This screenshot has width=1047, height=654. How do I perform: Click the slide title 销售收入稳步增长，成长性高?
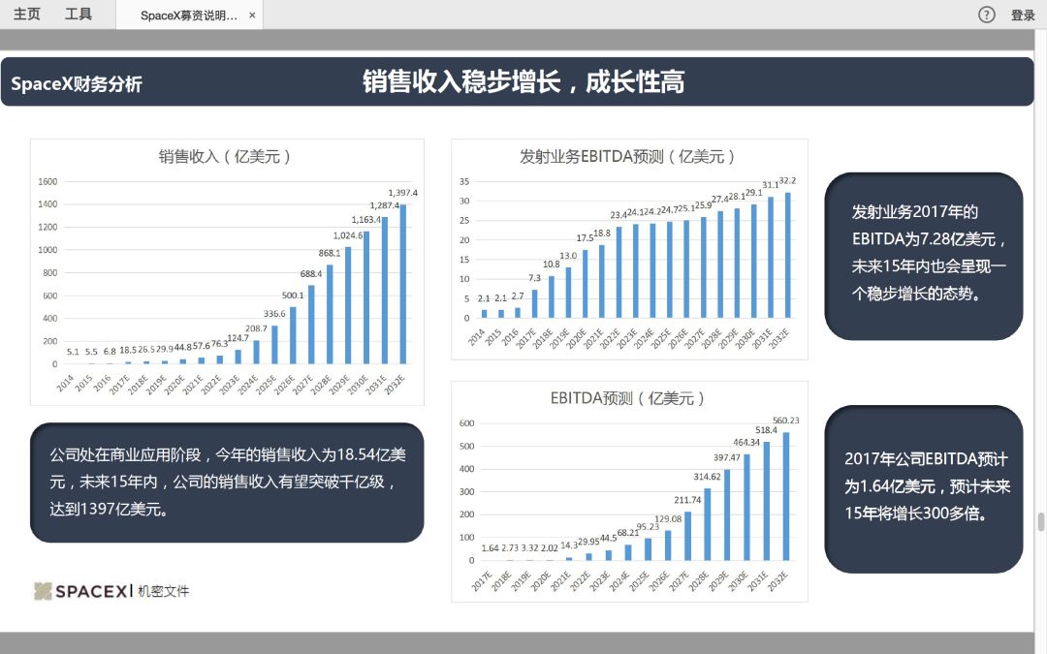tap(523, 81)
